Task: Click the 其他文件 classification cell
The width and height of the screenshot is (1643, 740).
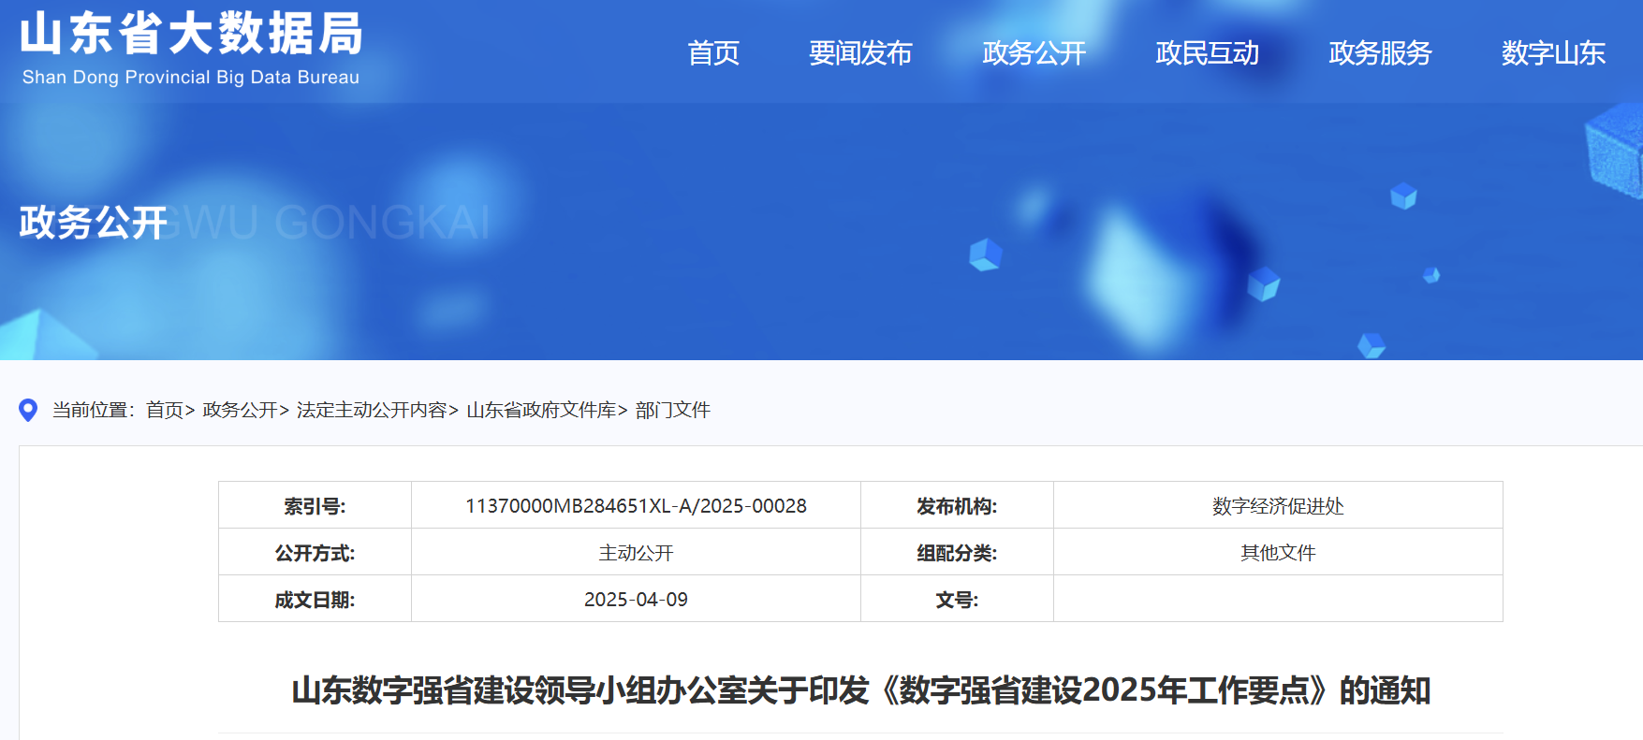Action: pyautogui.click(x=1278, y=553)
